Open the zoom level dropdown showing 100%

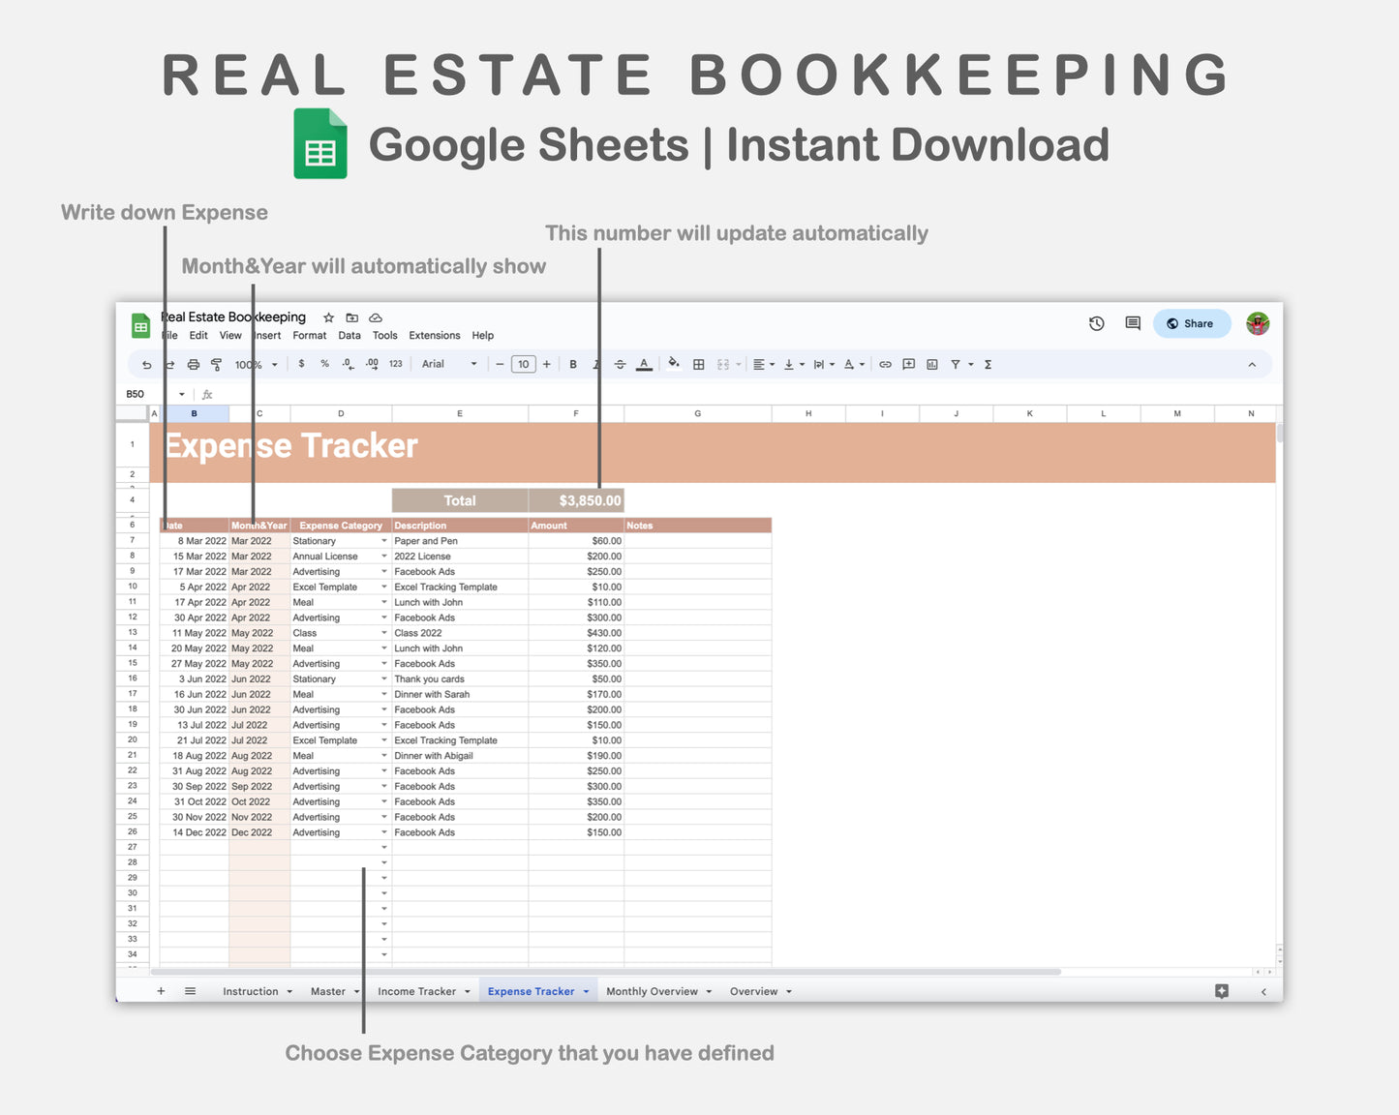point(250,364)
